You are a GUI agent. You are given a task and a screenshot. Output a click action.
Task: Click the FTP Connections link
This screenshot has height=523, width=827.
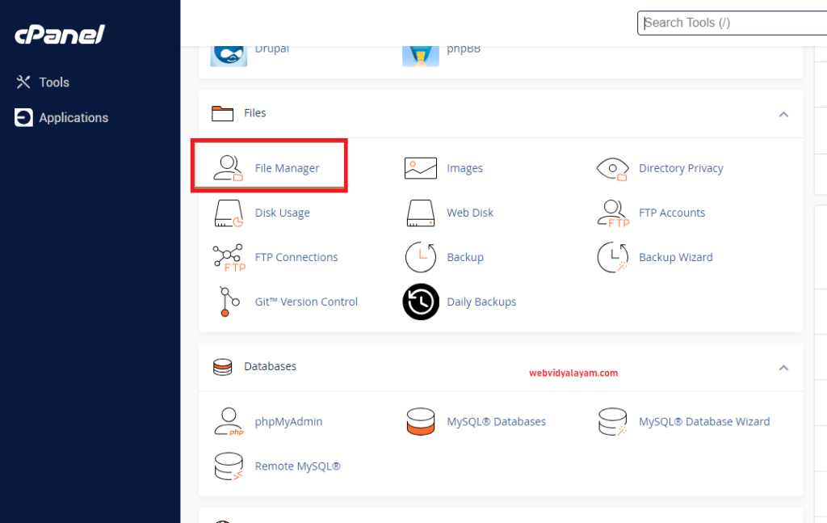[296, 257]
